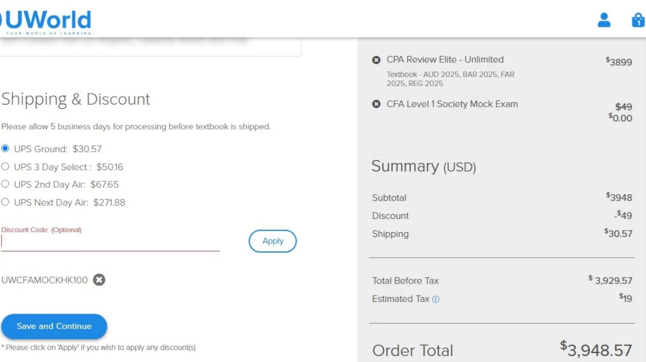646x362 pixels.
Task: Click the Summary (USD) heading
Action: (x=423, y=167)
